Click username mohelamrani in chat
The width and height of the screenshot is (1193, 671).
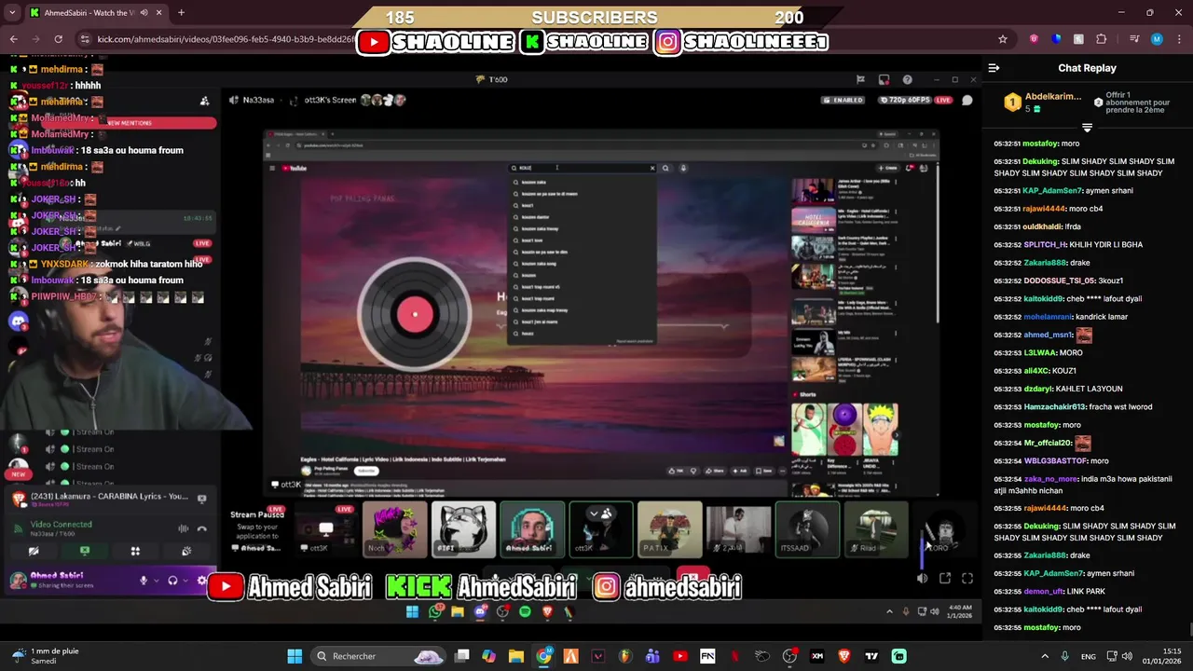coord(1049,317)
